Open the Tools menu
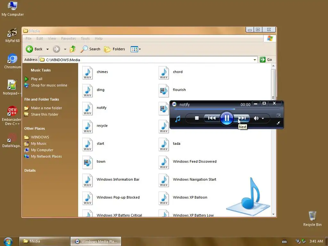 tap(85, 38)
